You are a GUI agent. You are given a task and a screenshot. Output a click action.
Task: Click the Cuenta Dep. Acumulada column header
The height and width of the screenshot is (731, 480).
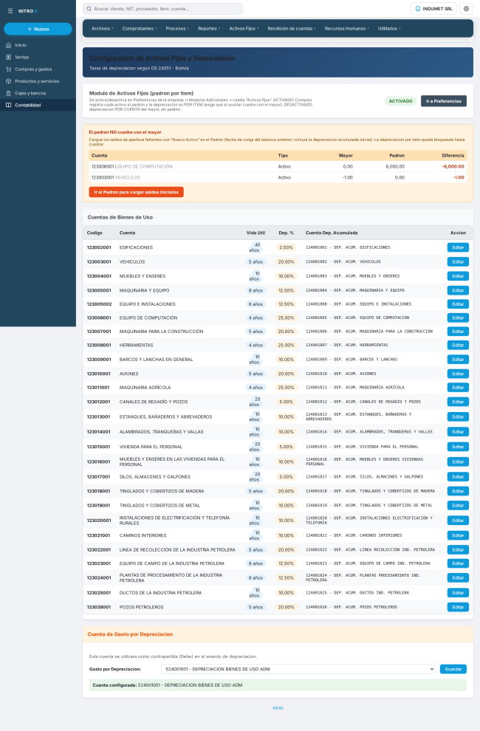pyautogui.click(x=332, y=233)
